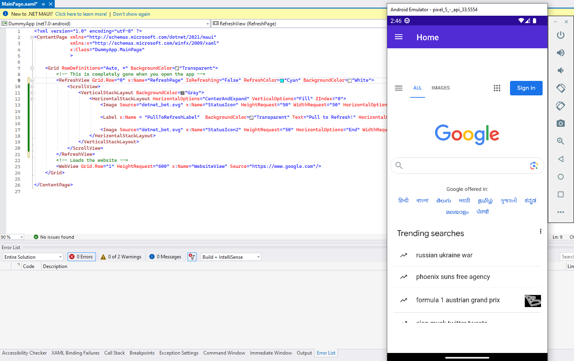
Task: Capture a screenshot with the emulator camera icon
Action: tap(561, 123)
